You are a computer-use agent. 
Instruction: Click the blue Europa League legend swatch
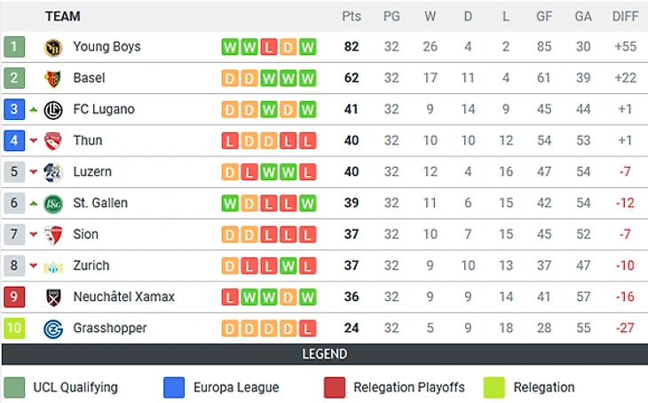[174, 387]
